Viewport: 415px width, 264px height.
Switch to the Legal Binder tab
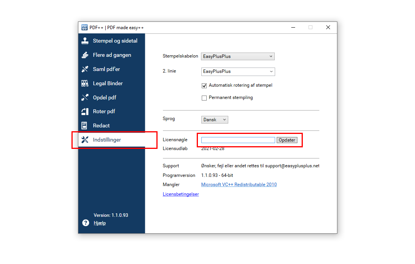(x=108, y=83)
